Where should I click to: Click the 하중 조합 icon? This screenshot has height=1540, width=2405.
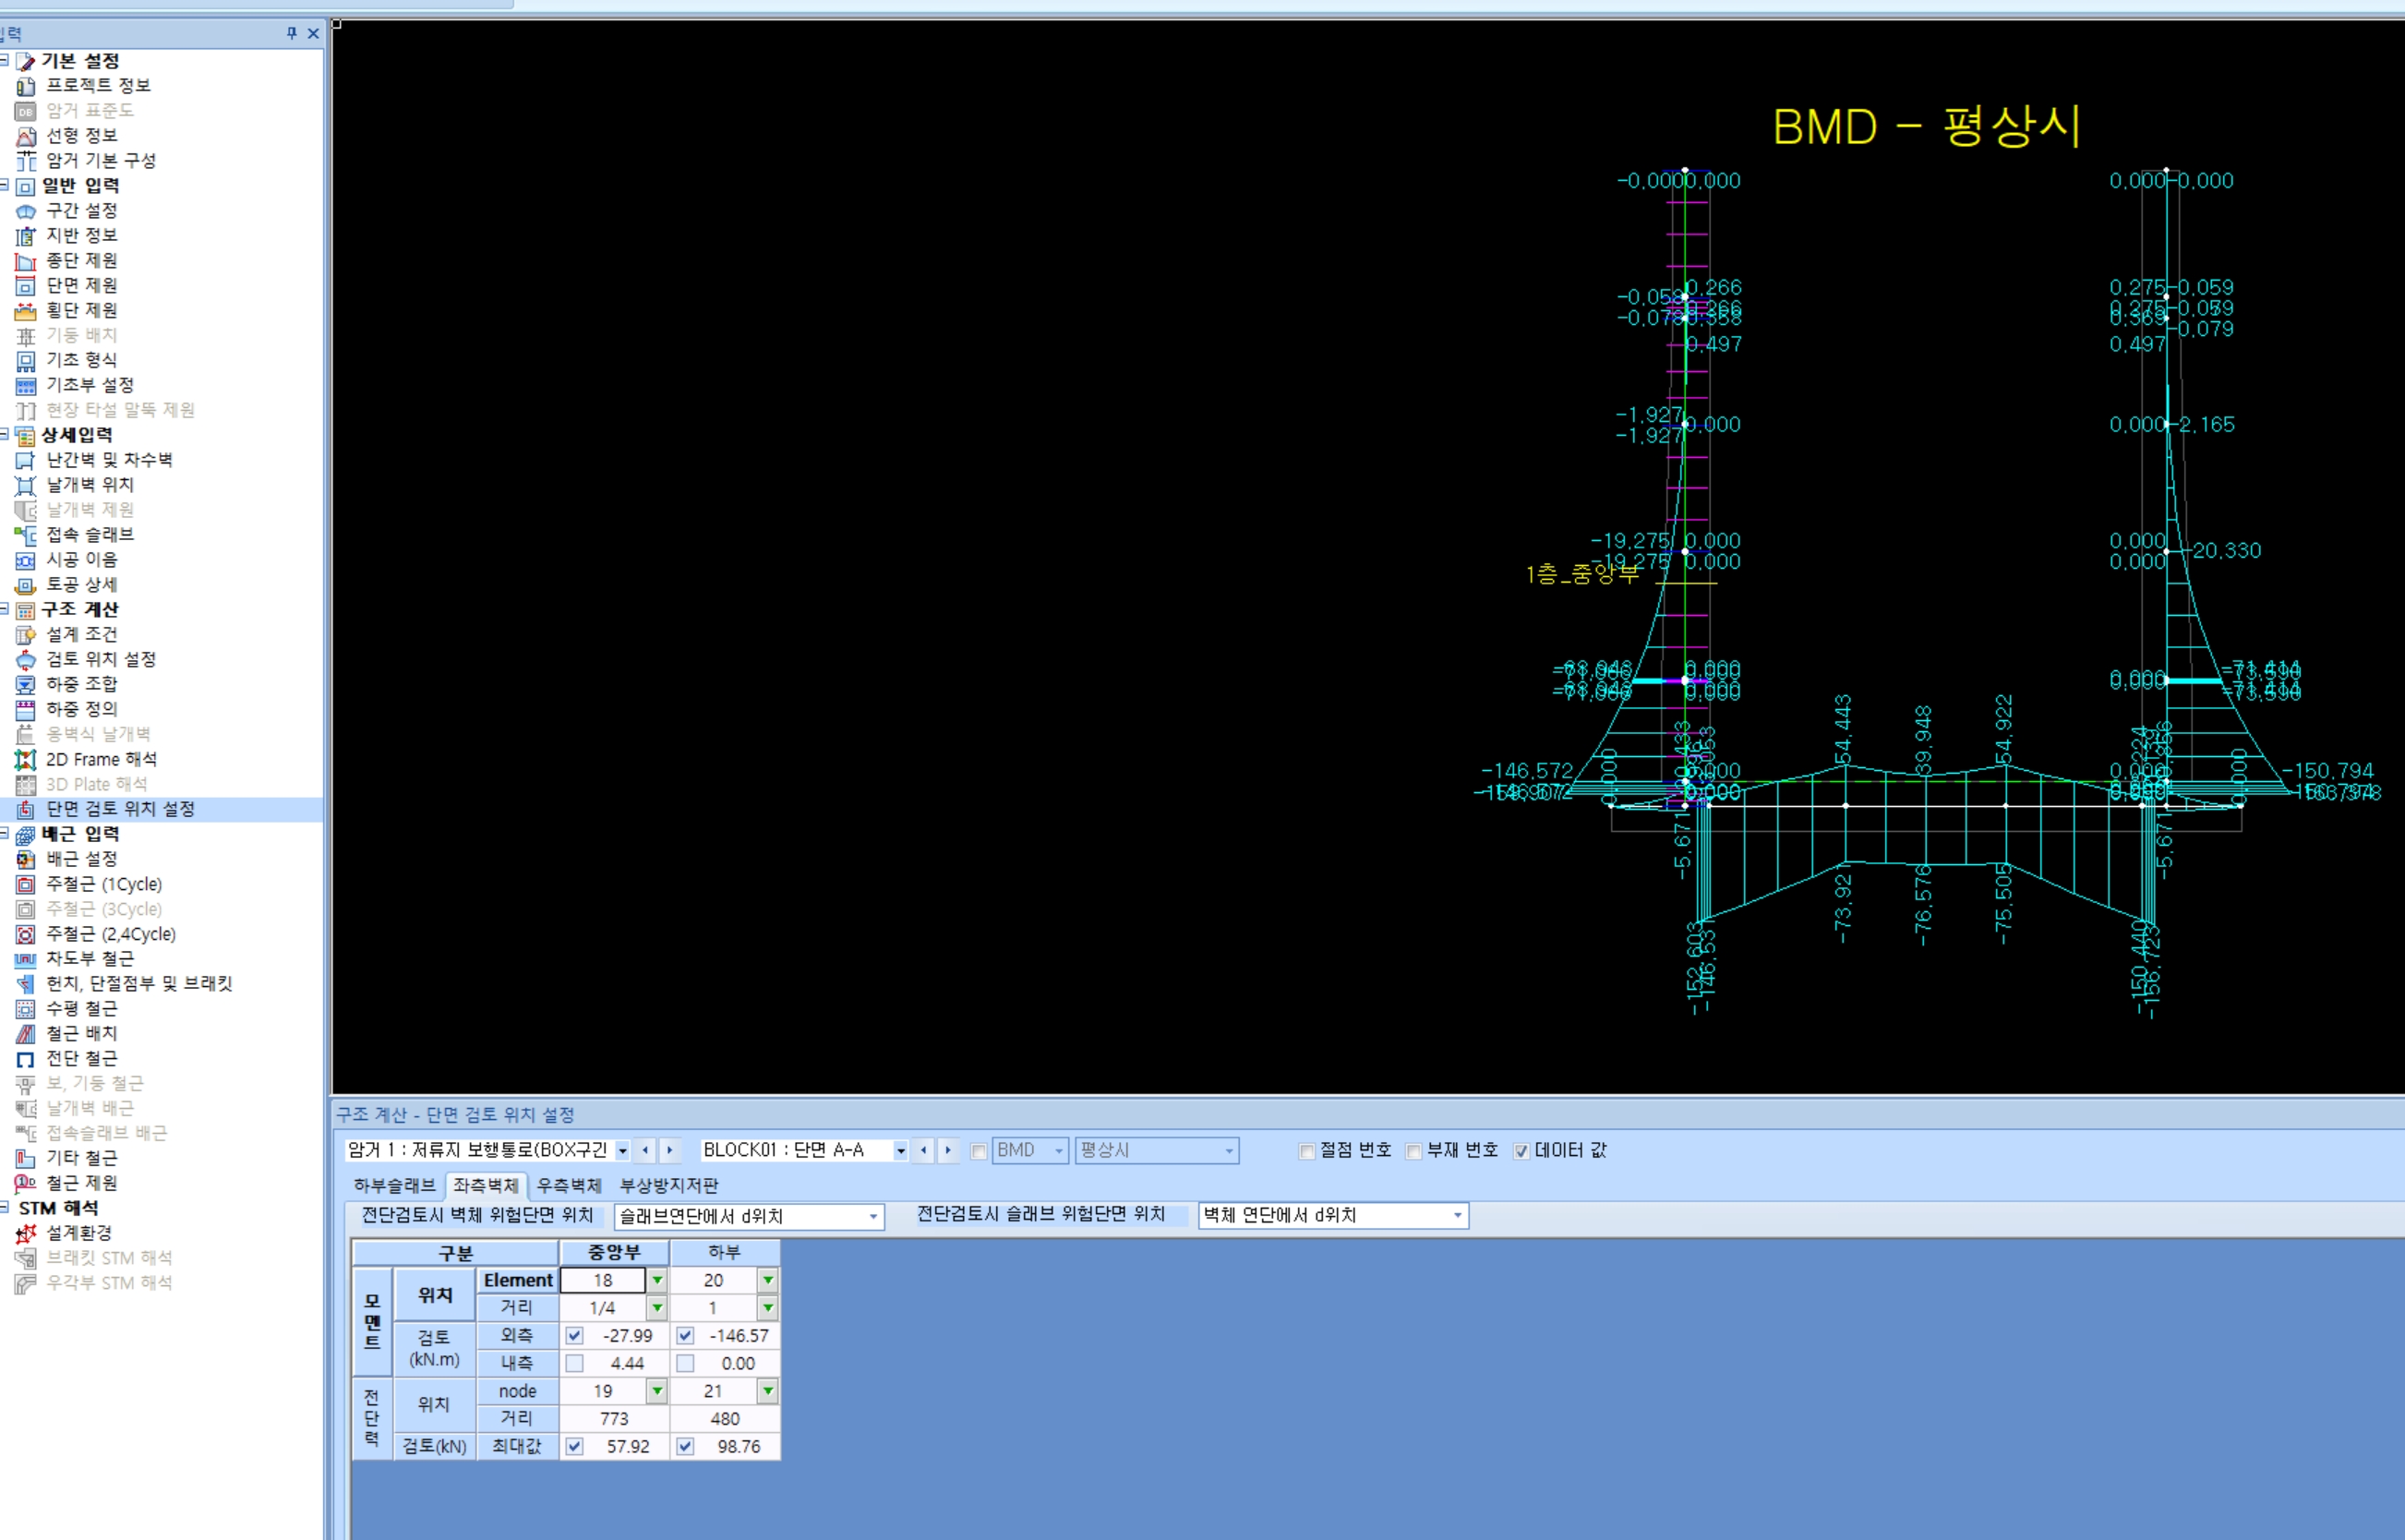click(x=26, y=685)
